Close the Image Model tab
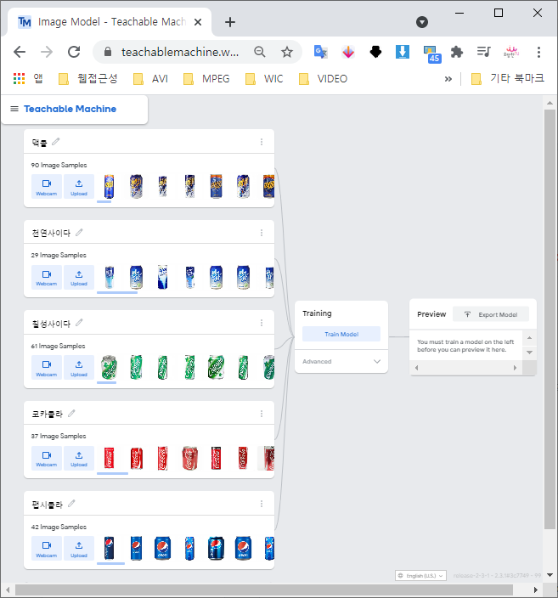 [x=198, y=22]
